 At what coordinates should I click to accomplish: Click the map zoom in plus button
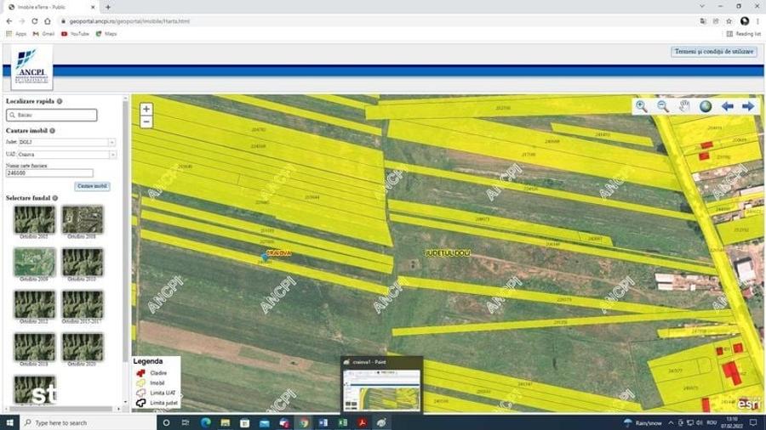(146, 110)
